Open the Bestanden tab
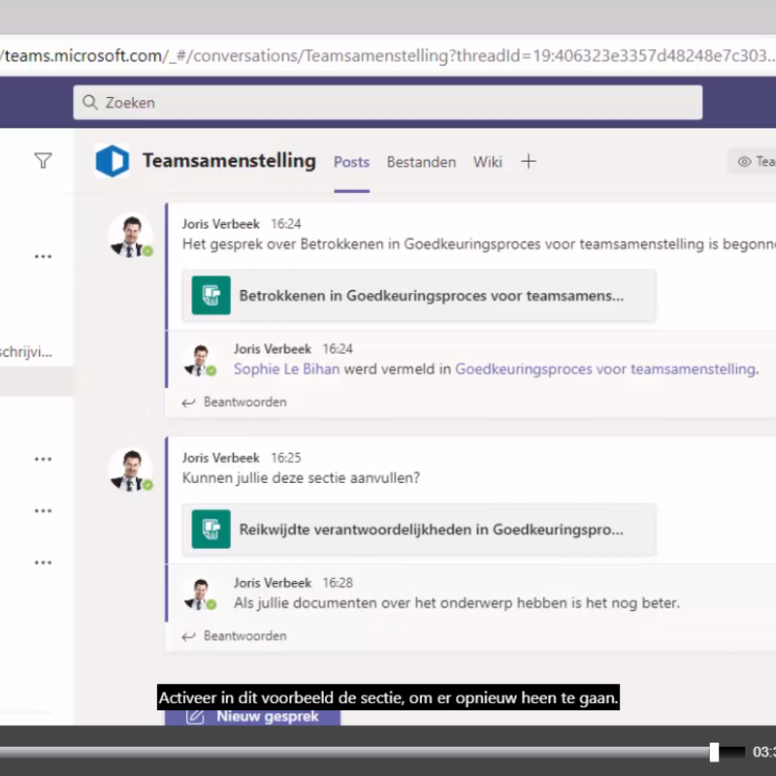776x776 pixels. [421, 162]
